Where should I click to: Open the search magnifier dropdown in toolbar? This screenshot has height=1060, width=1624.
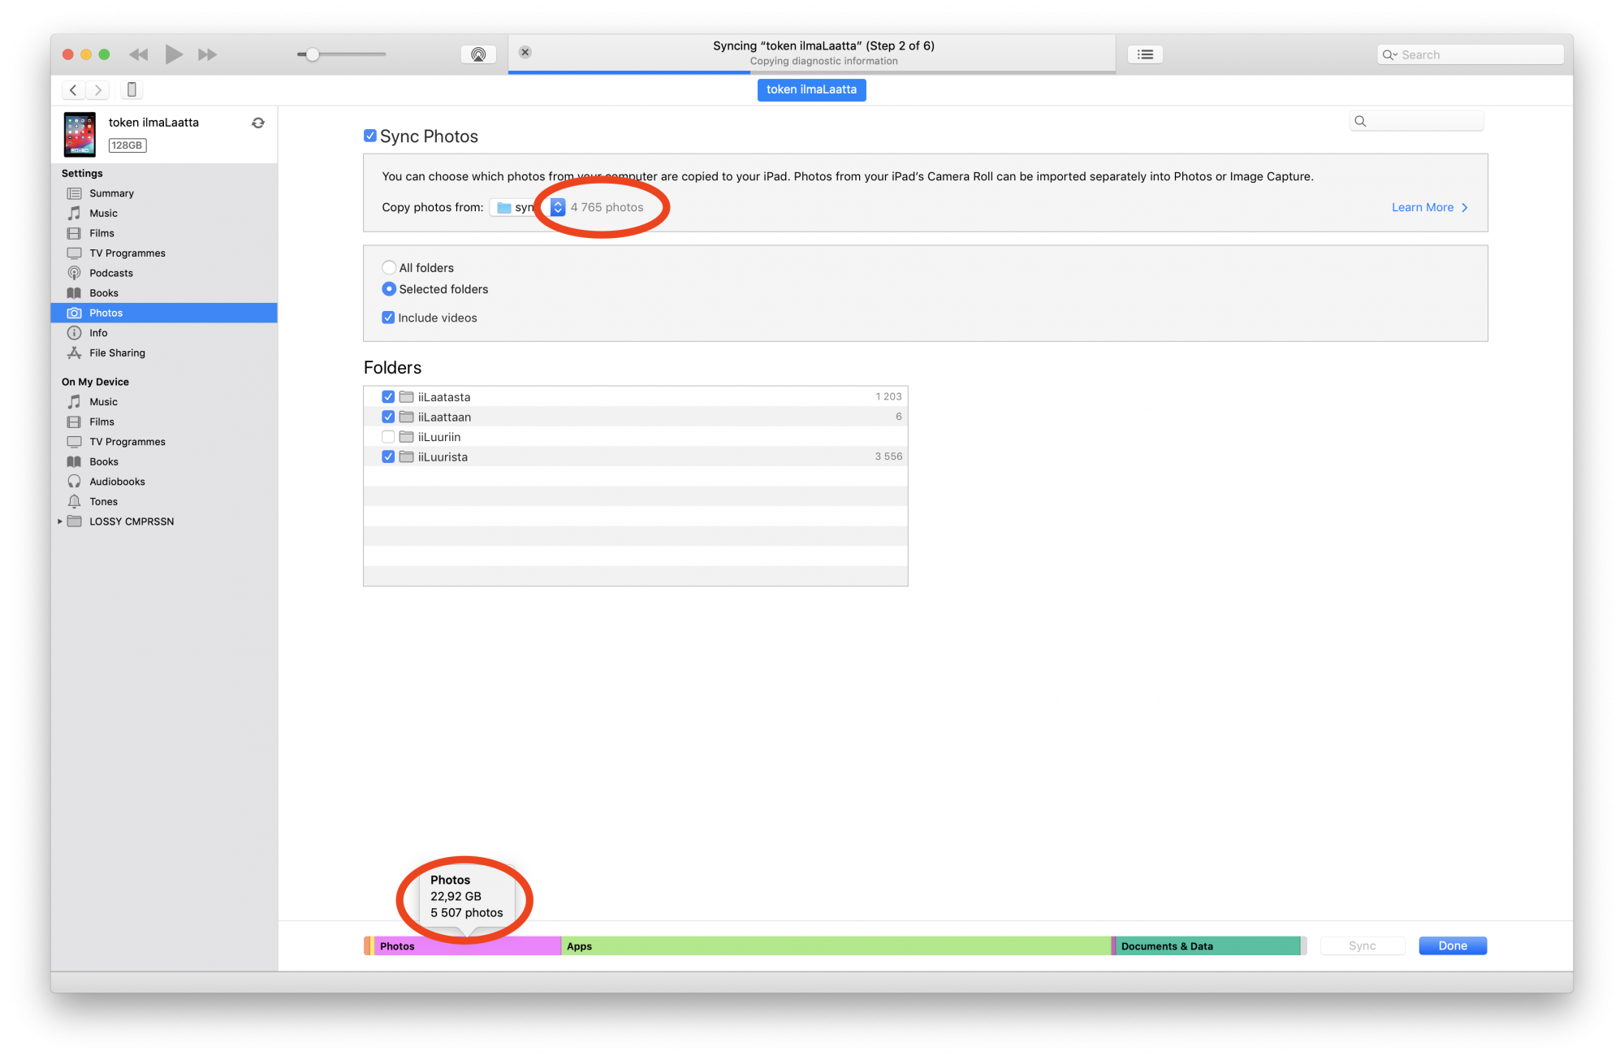point(1389,54)
